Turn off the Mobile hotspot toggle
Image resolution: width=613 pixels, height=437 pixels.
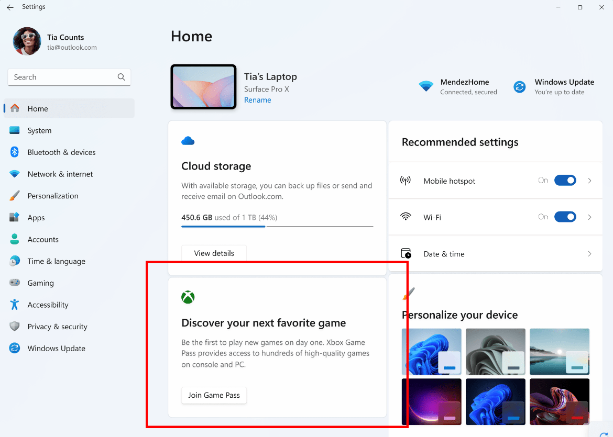[x=565, y=181]
